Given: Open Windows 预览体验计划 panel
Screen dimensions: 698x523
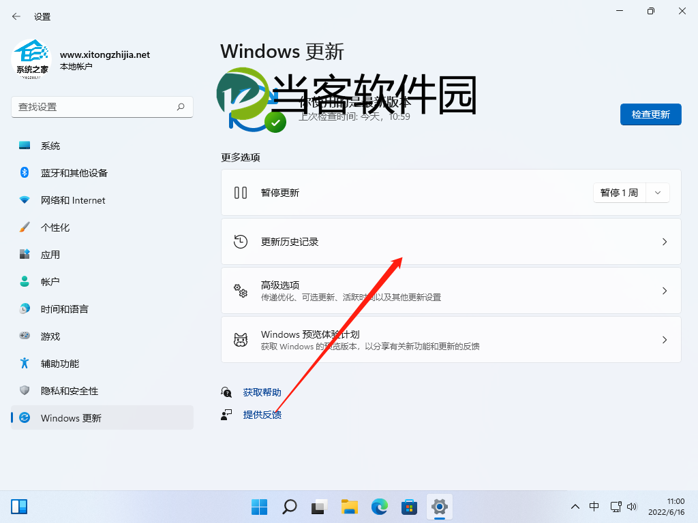Looking at the screenshot, I should (x=450, y=339).
